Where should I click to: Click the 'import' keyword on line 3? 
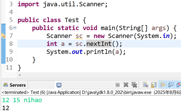[28, 5]
